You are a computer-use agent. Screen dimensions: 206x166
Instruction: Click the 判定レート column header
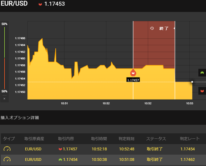[190, 139]
